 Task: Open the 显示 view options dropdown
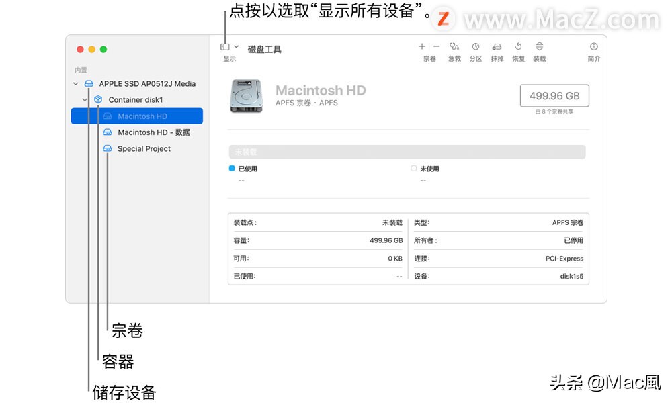227,47
